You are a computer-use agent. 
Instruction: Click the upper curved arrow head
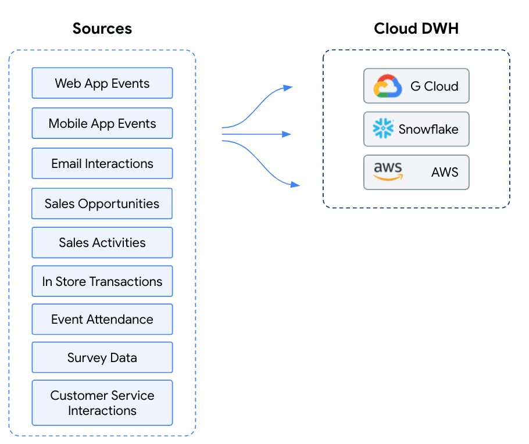point(287,88)
